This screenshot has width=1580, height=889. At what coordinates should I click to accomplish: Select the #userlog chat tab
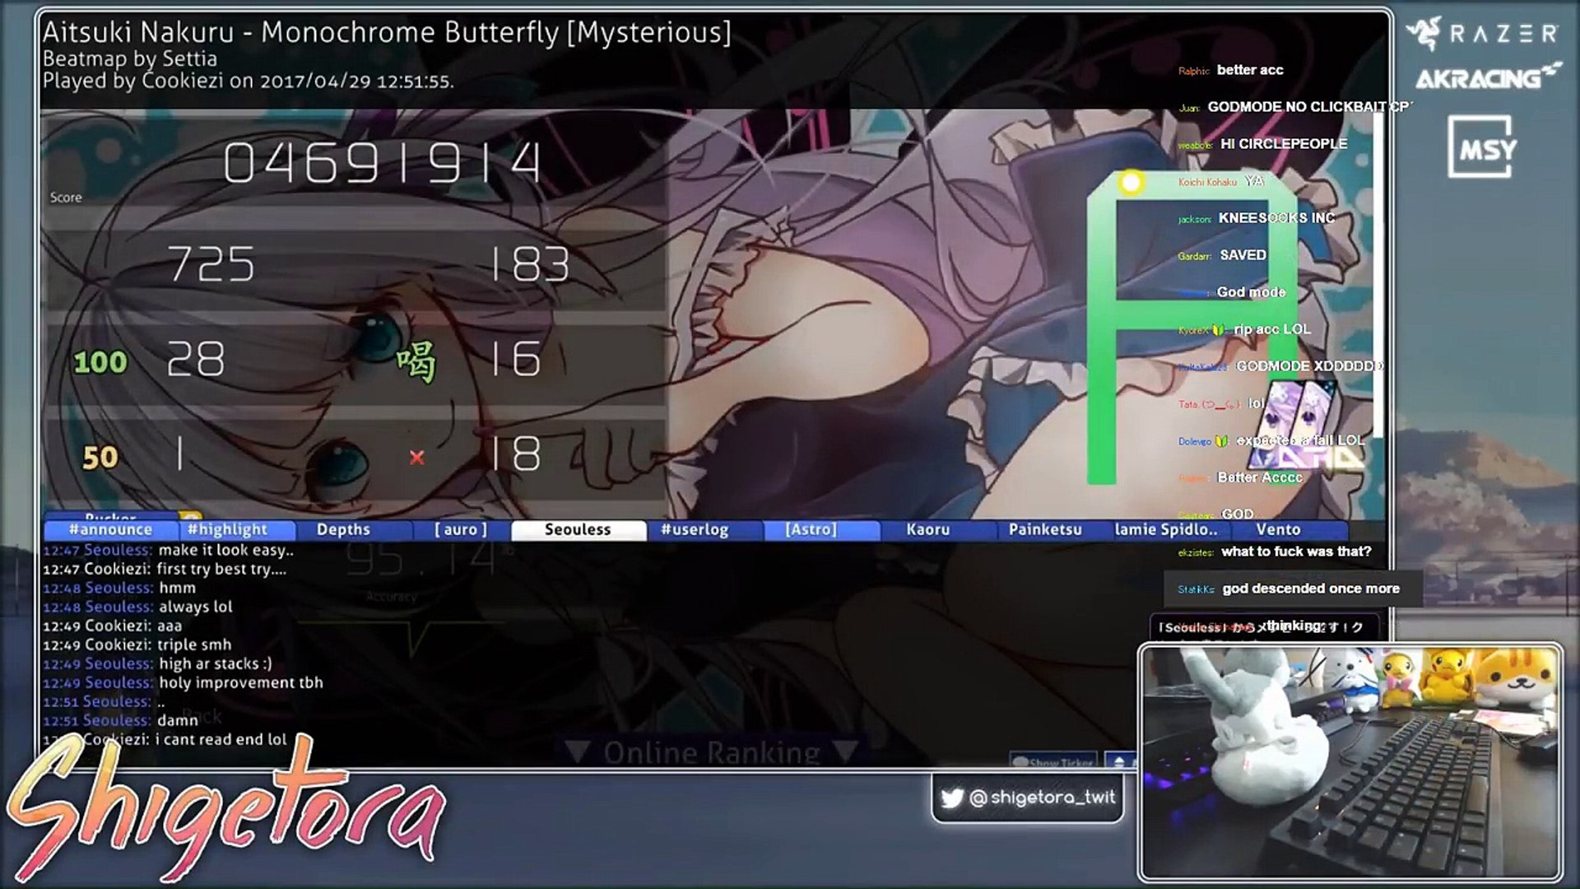695,530
